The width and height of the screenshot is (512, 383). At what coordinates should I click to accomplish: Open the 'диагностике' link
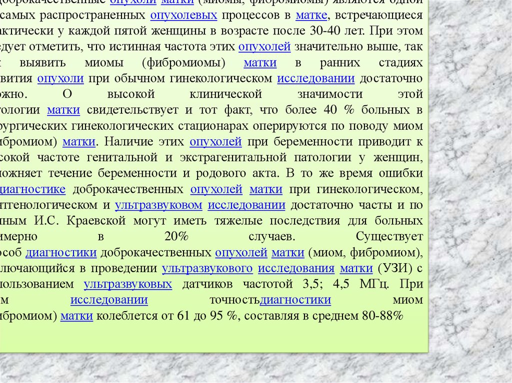tap(33, 189)
